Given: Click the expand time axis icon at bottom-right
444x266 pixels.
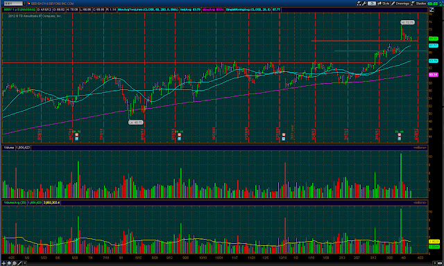Looking at the screenshot, I should point(441,263).
